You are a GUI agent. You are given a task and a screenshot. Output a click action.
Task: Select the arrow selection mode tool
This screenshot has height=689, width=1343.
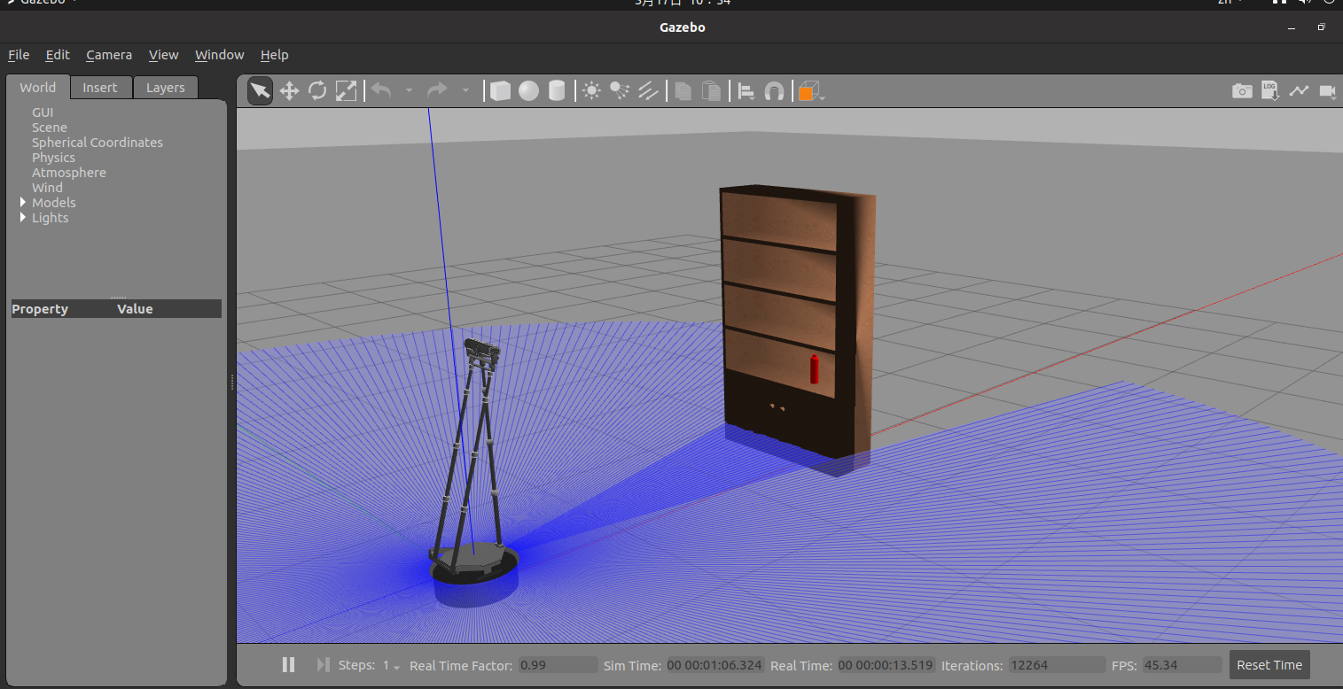[260, 90]
